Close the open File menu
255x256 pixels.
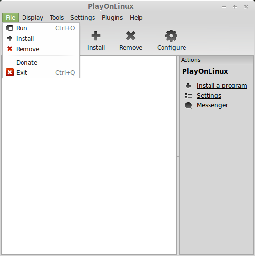pos(11,17)
